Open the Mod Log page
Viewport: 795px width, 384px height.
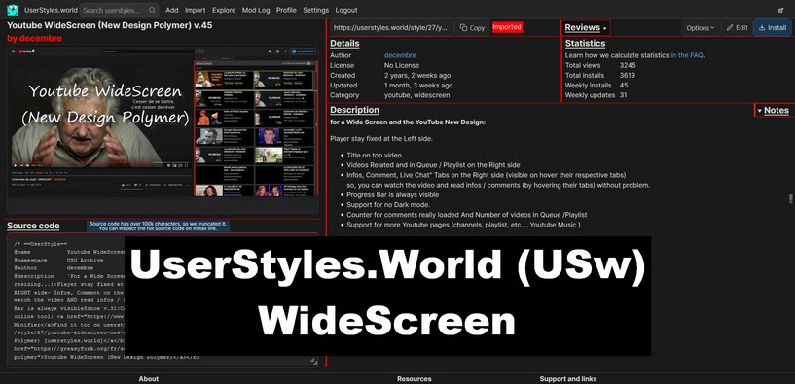[256, 10]
